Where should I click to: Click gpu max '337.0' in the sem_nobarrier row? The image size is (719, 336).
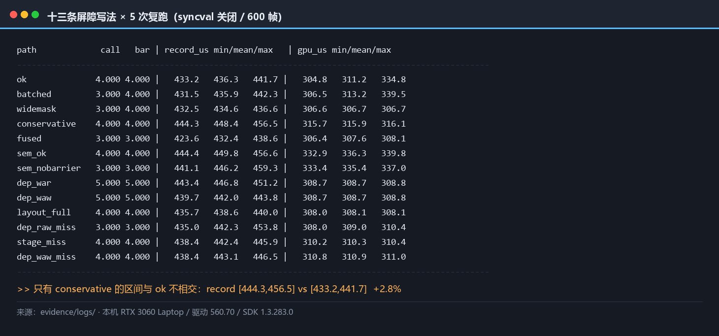coord(393,168)
